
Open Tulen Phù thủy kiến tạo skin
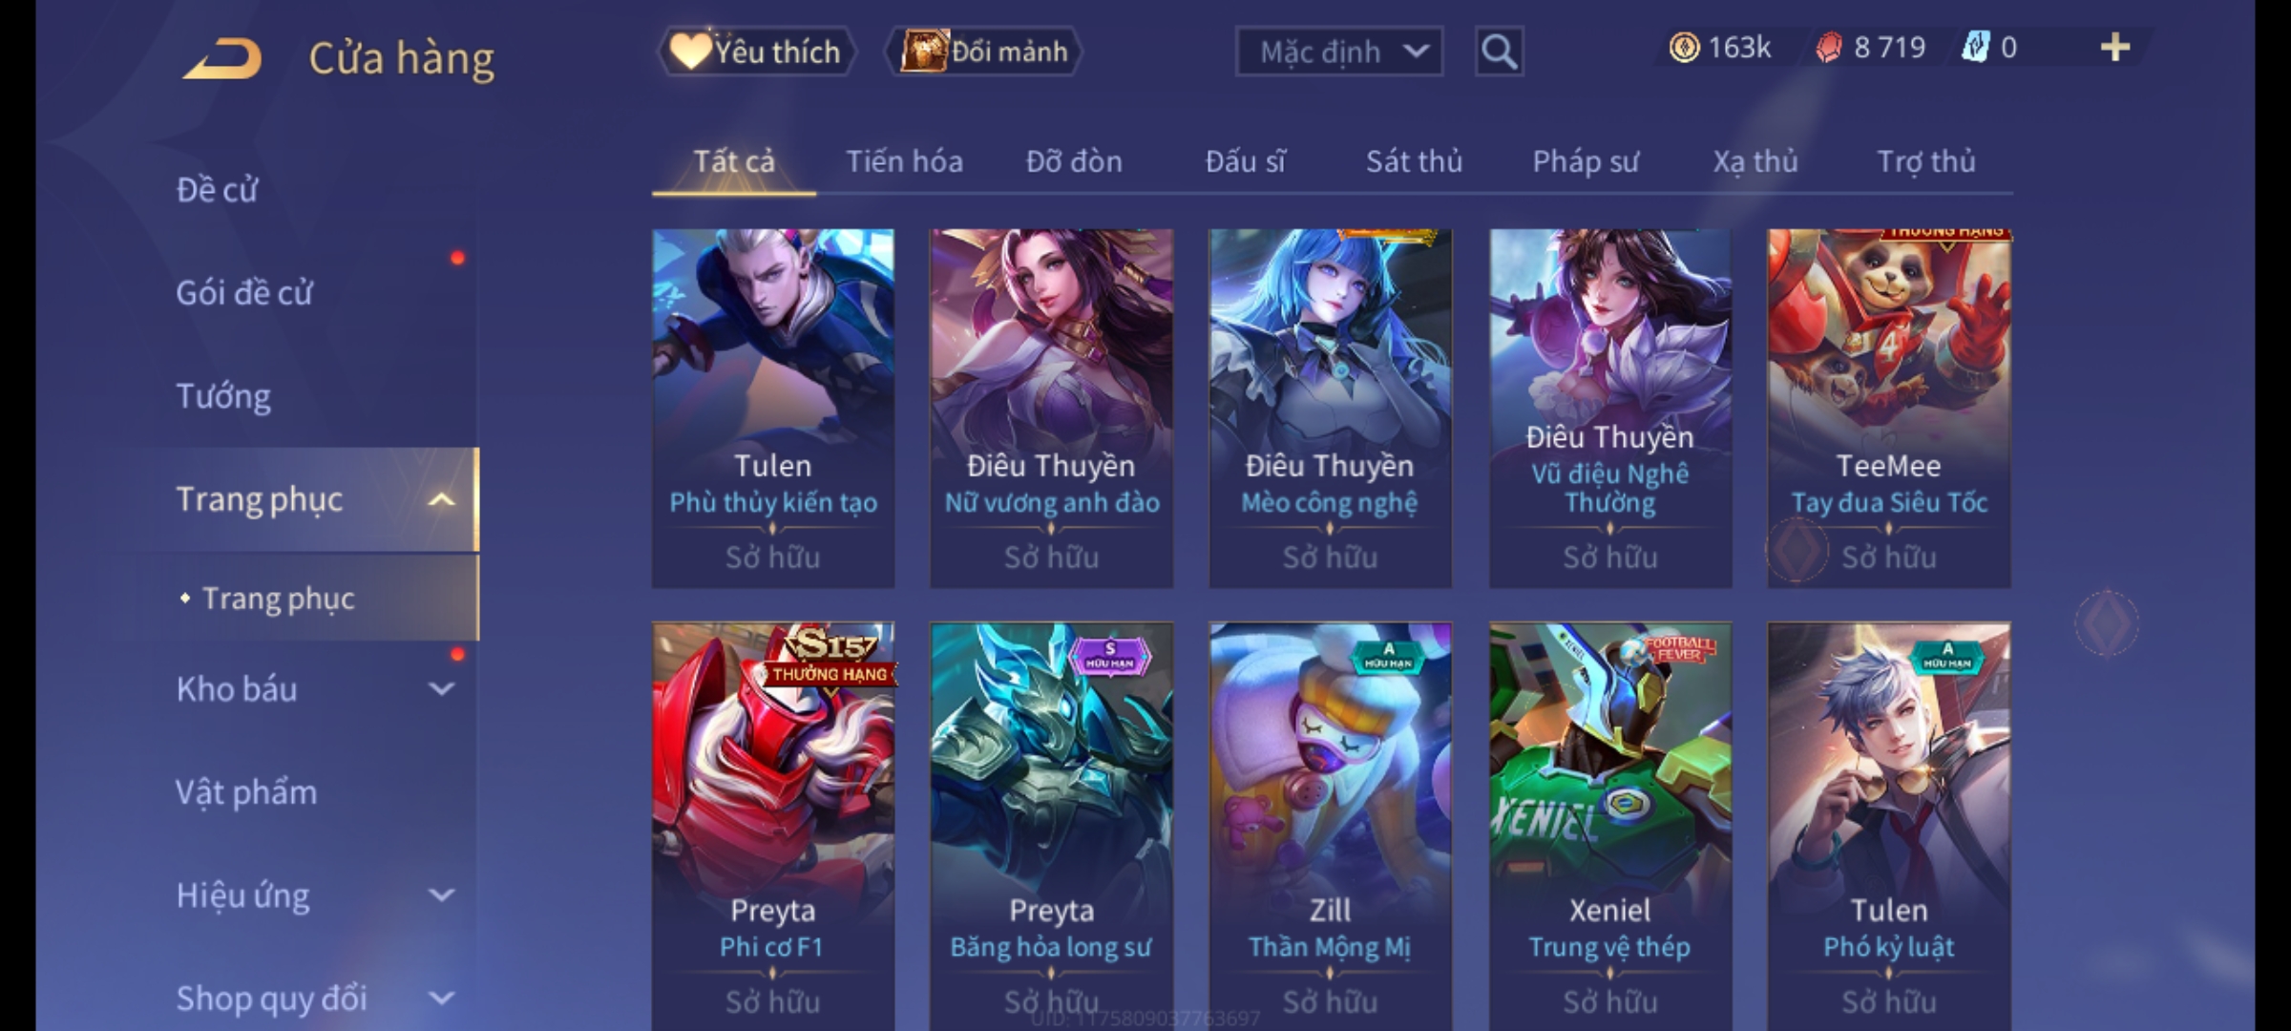[x=773, y=408]
